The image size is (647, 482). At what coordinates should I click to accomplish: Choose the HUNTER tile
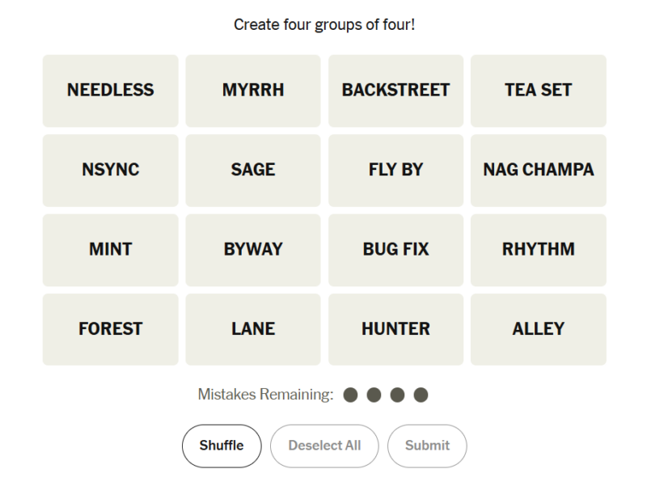[x=395, y=329]
